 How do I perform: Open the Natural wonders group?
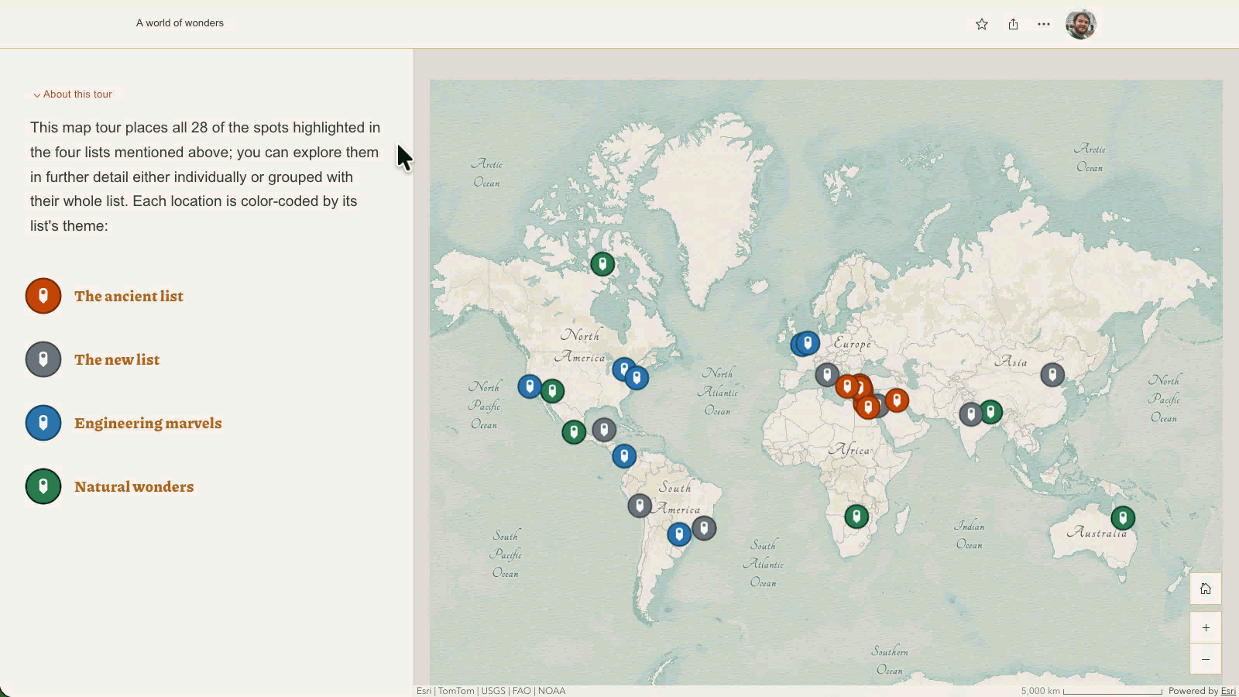[x=134, y=486]
